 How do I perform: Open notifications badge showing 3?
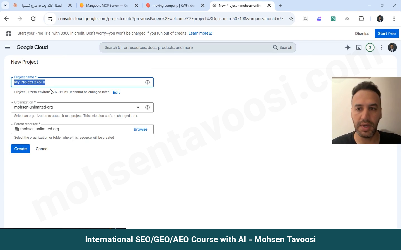point(370,47)
